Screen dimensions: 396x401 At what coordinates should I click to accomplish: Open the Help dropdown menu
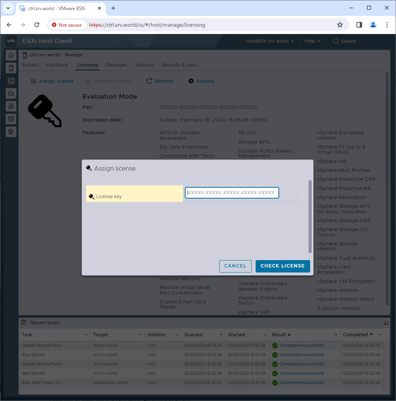click(312, 41)
